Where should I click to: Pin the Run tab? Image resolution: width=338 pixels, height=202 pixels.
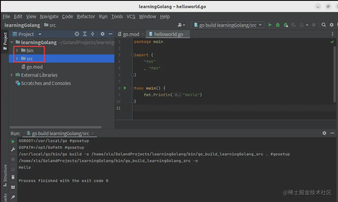[13, 197]
